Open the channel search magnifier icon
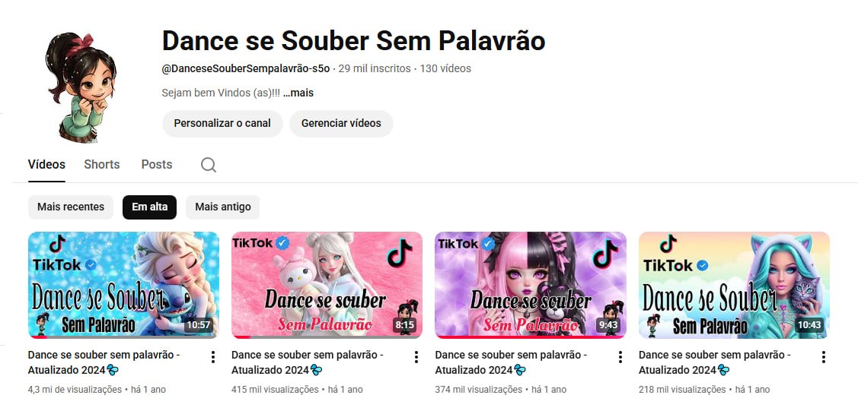 (208, 164)
